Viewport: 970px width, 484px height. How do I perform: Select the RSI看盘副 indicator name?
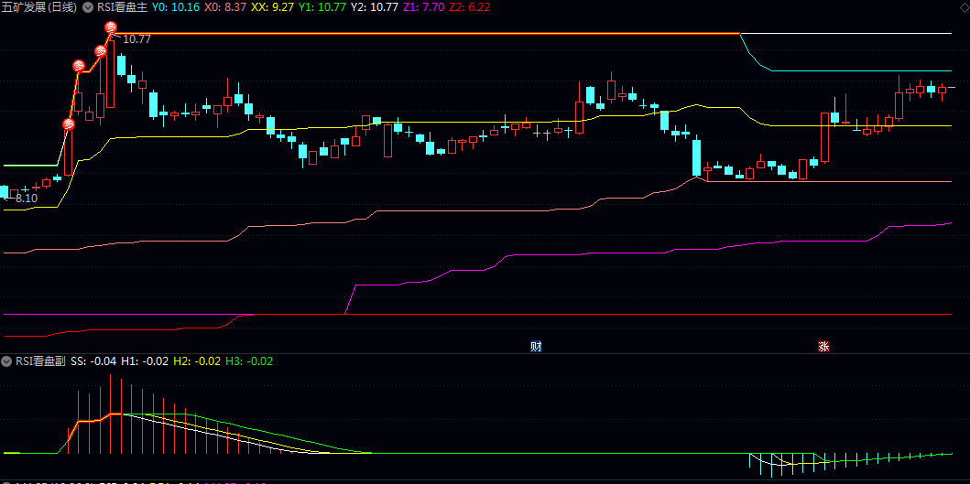click(41, 361)
